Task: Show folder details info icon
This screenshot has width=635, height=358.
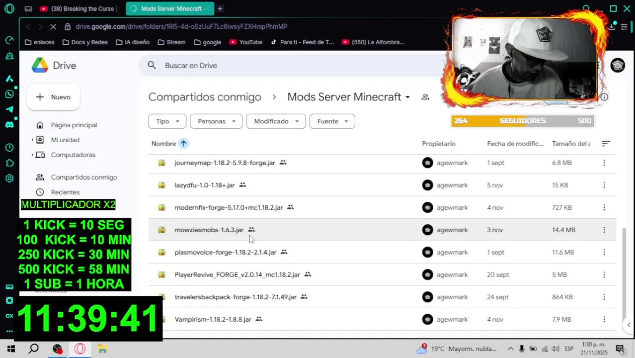Action: [604, 97]
